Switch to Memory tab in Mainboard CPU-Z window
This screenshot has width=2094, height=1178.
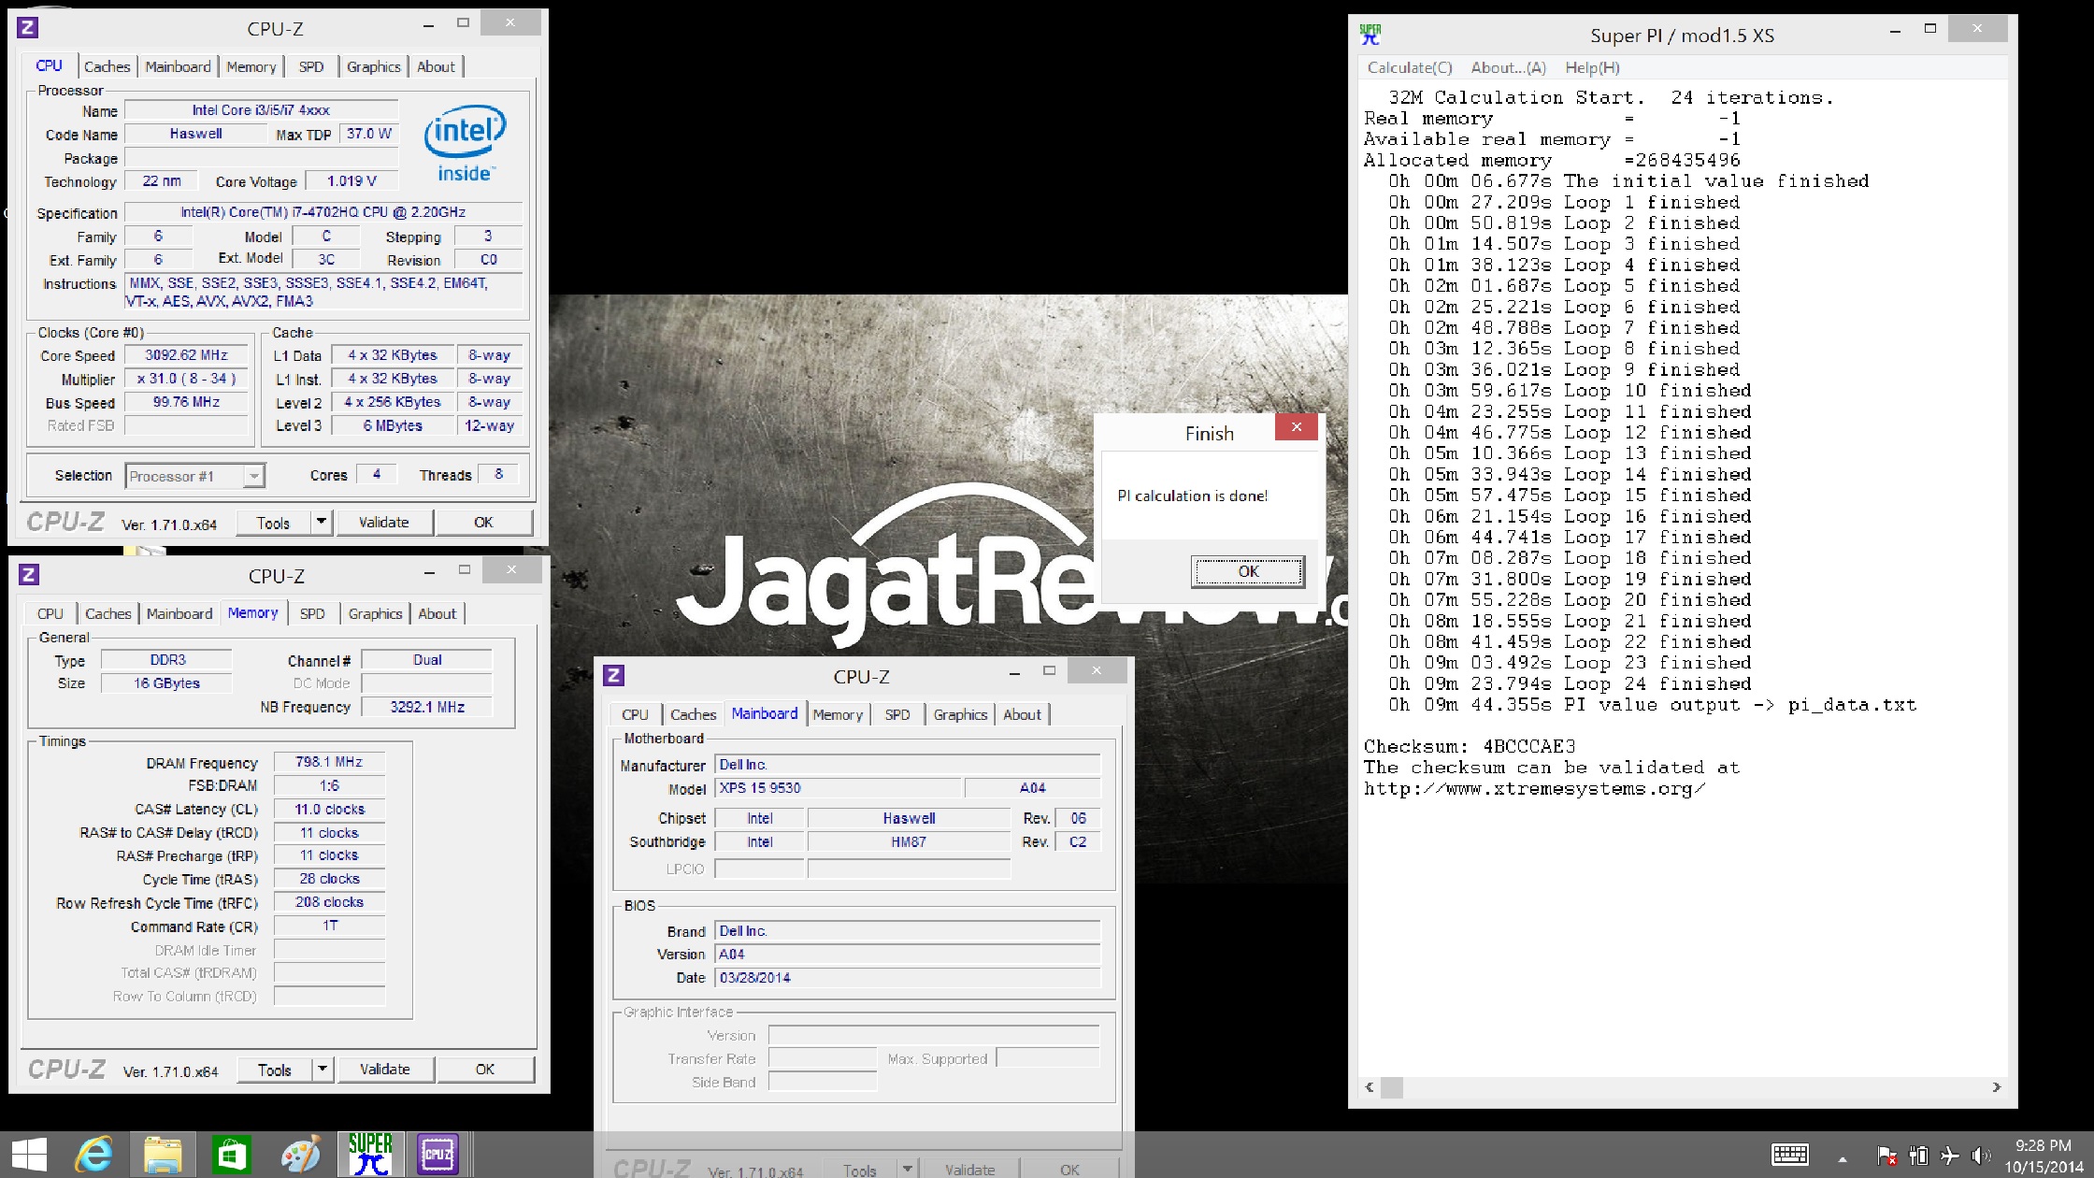point(838,714)
